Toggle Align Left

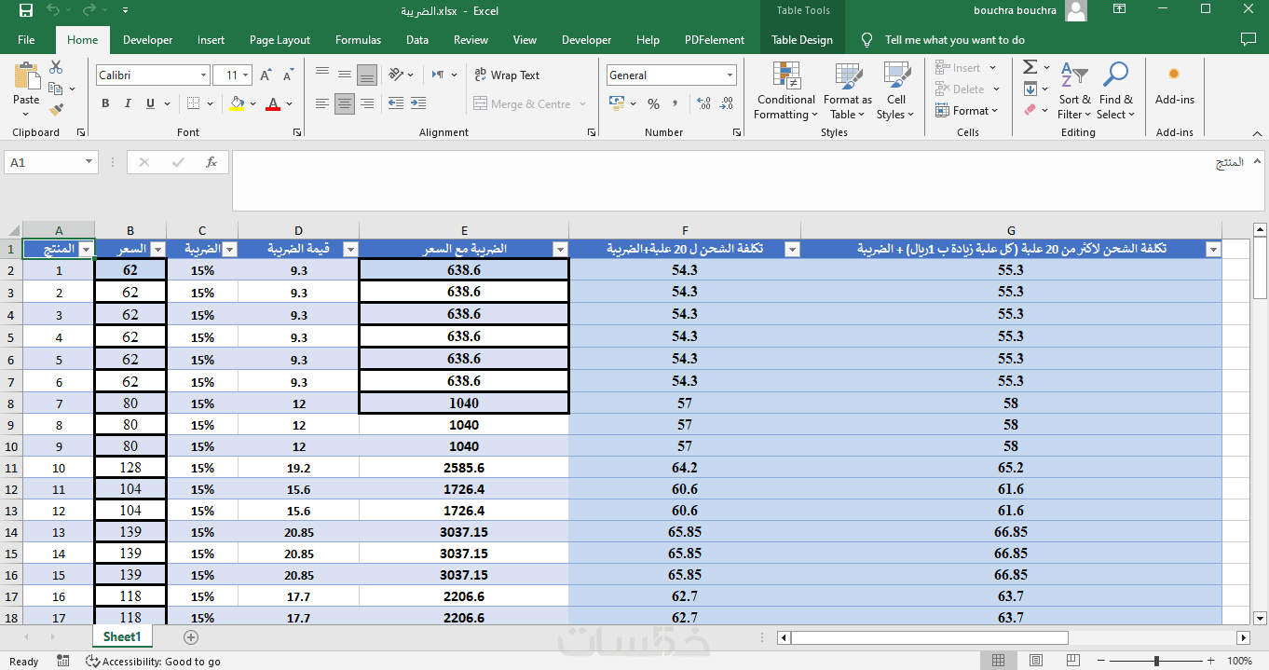coord(322,103)
